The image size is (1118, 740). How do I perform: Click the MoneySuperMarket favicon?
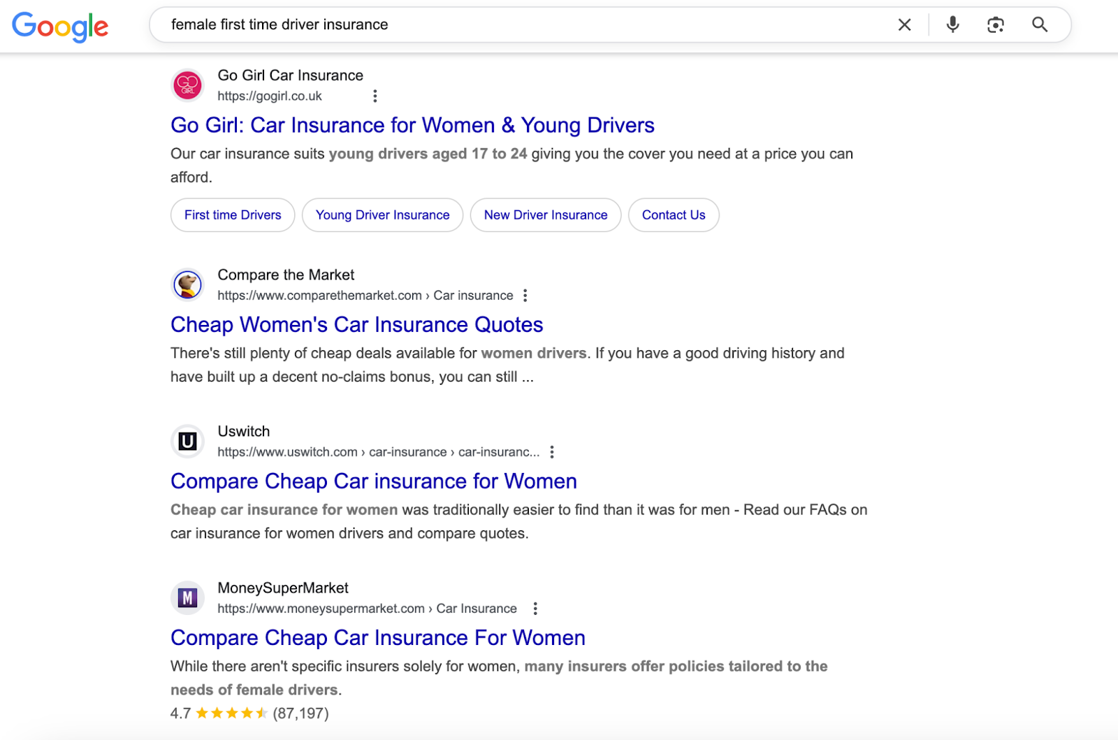click(x=187, y=598)
